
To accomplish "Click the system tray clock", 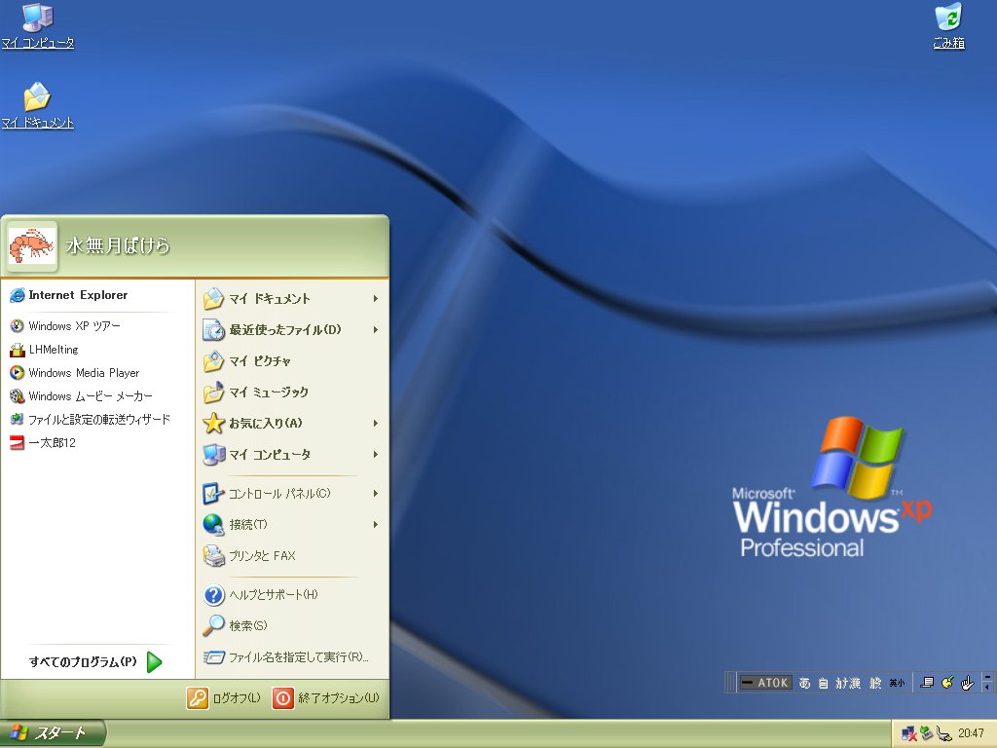I will [971, 733].
